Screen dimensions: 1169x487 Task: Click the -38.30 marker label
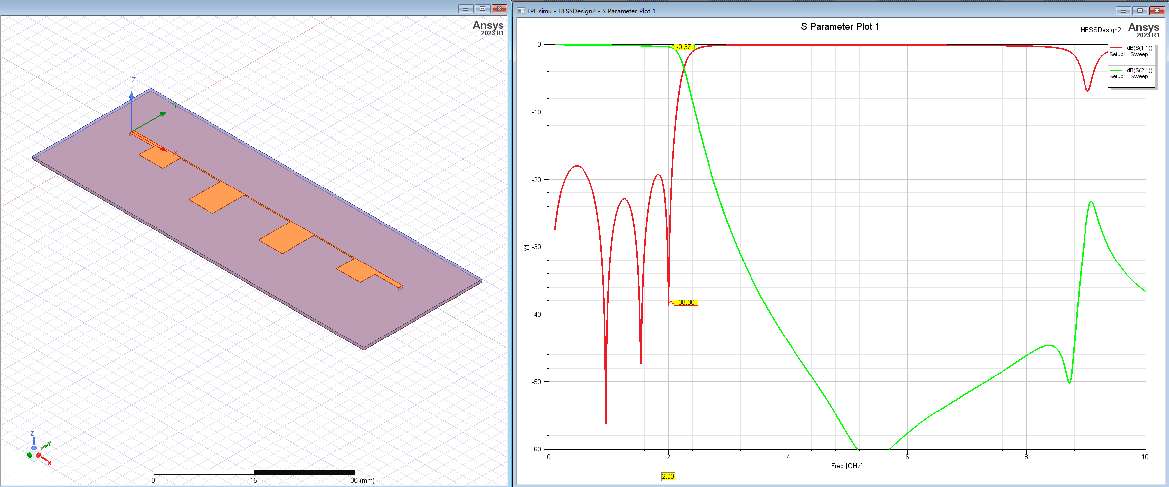686,302
